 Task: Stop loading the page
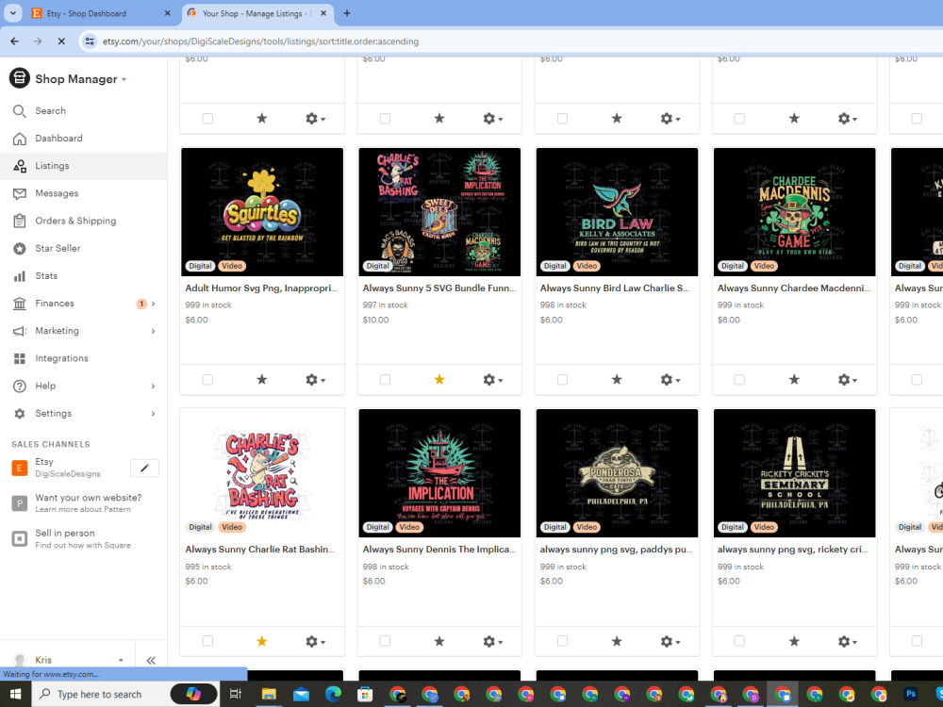(61, 41)
